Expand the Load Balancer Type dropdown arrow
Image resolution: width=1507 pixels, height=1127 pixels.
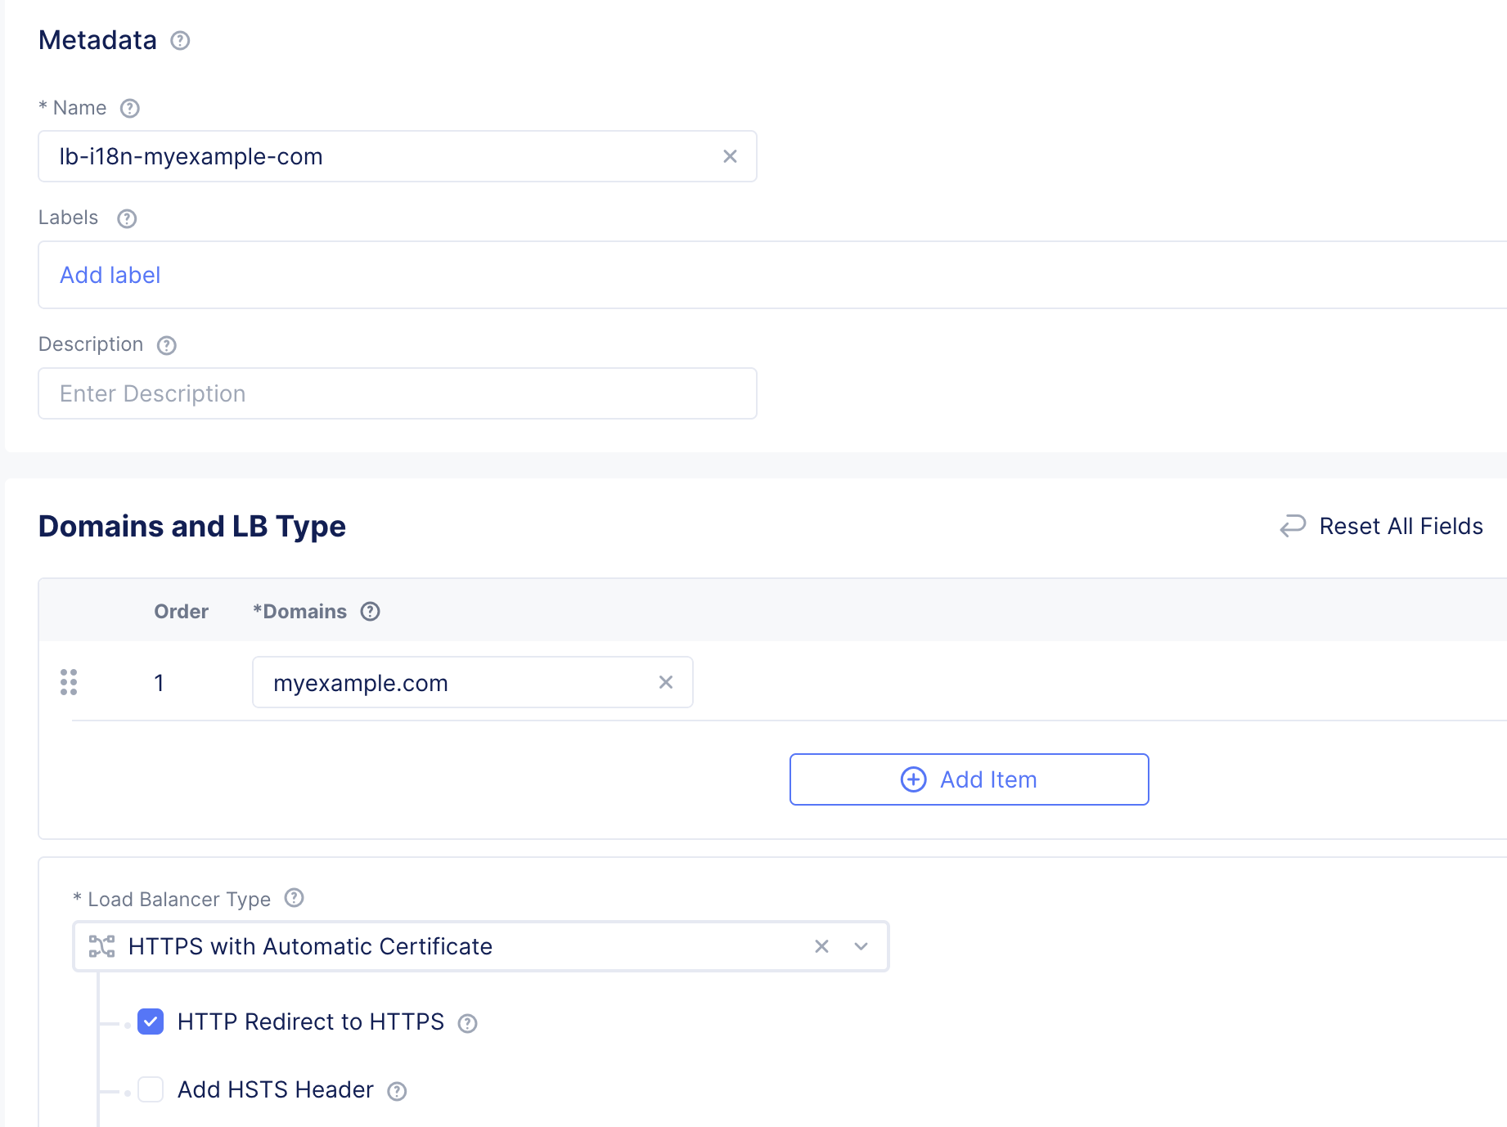(861, 946)
